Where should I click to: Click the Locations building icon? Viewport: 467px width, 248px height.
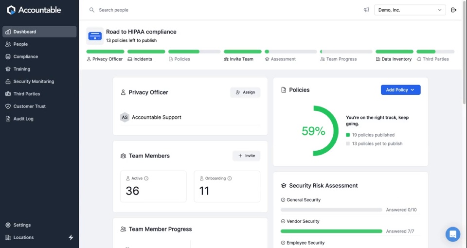(x=8, y=237)
